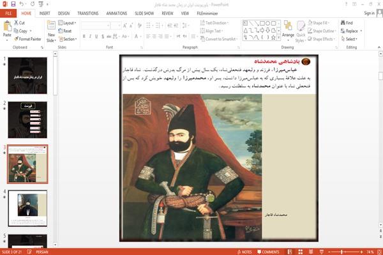Open Help with the question mark icon
This screenshot has width=383, height=255.
click(x=346, y=4)
